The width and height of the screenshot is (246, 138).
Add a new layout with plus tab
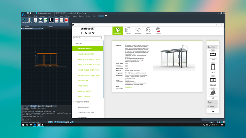55,106
